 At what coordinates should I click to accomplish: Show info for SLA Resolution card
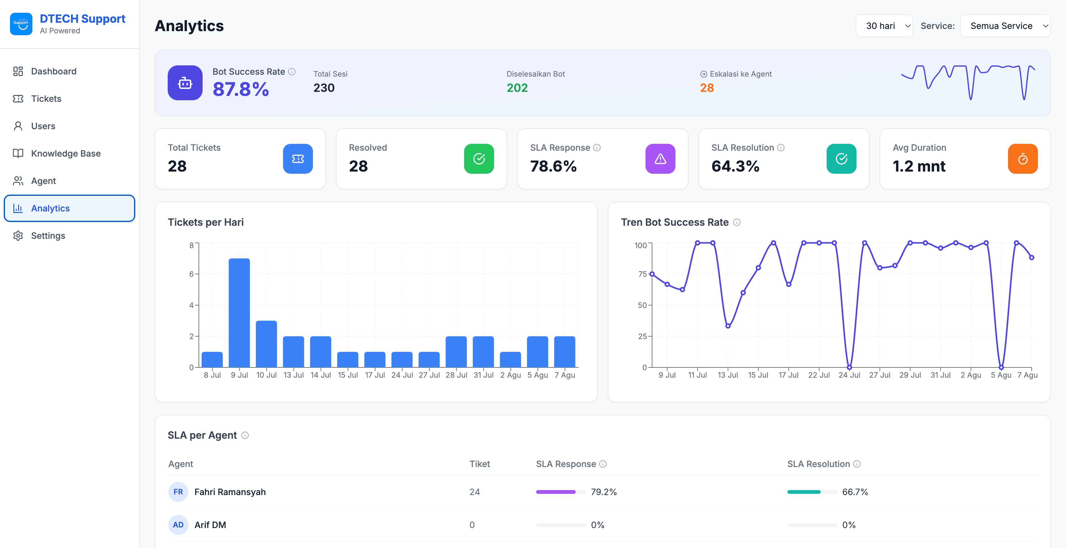(780, 148)
